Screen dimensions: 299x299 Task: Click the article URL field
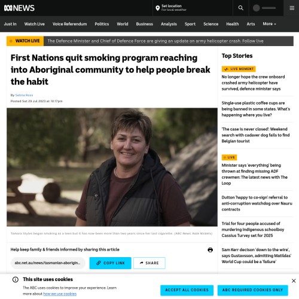point(48,263)
